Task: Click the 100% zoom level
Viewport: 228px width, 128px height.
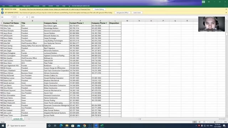Action: pyautogui.click(x=226, y=122)
